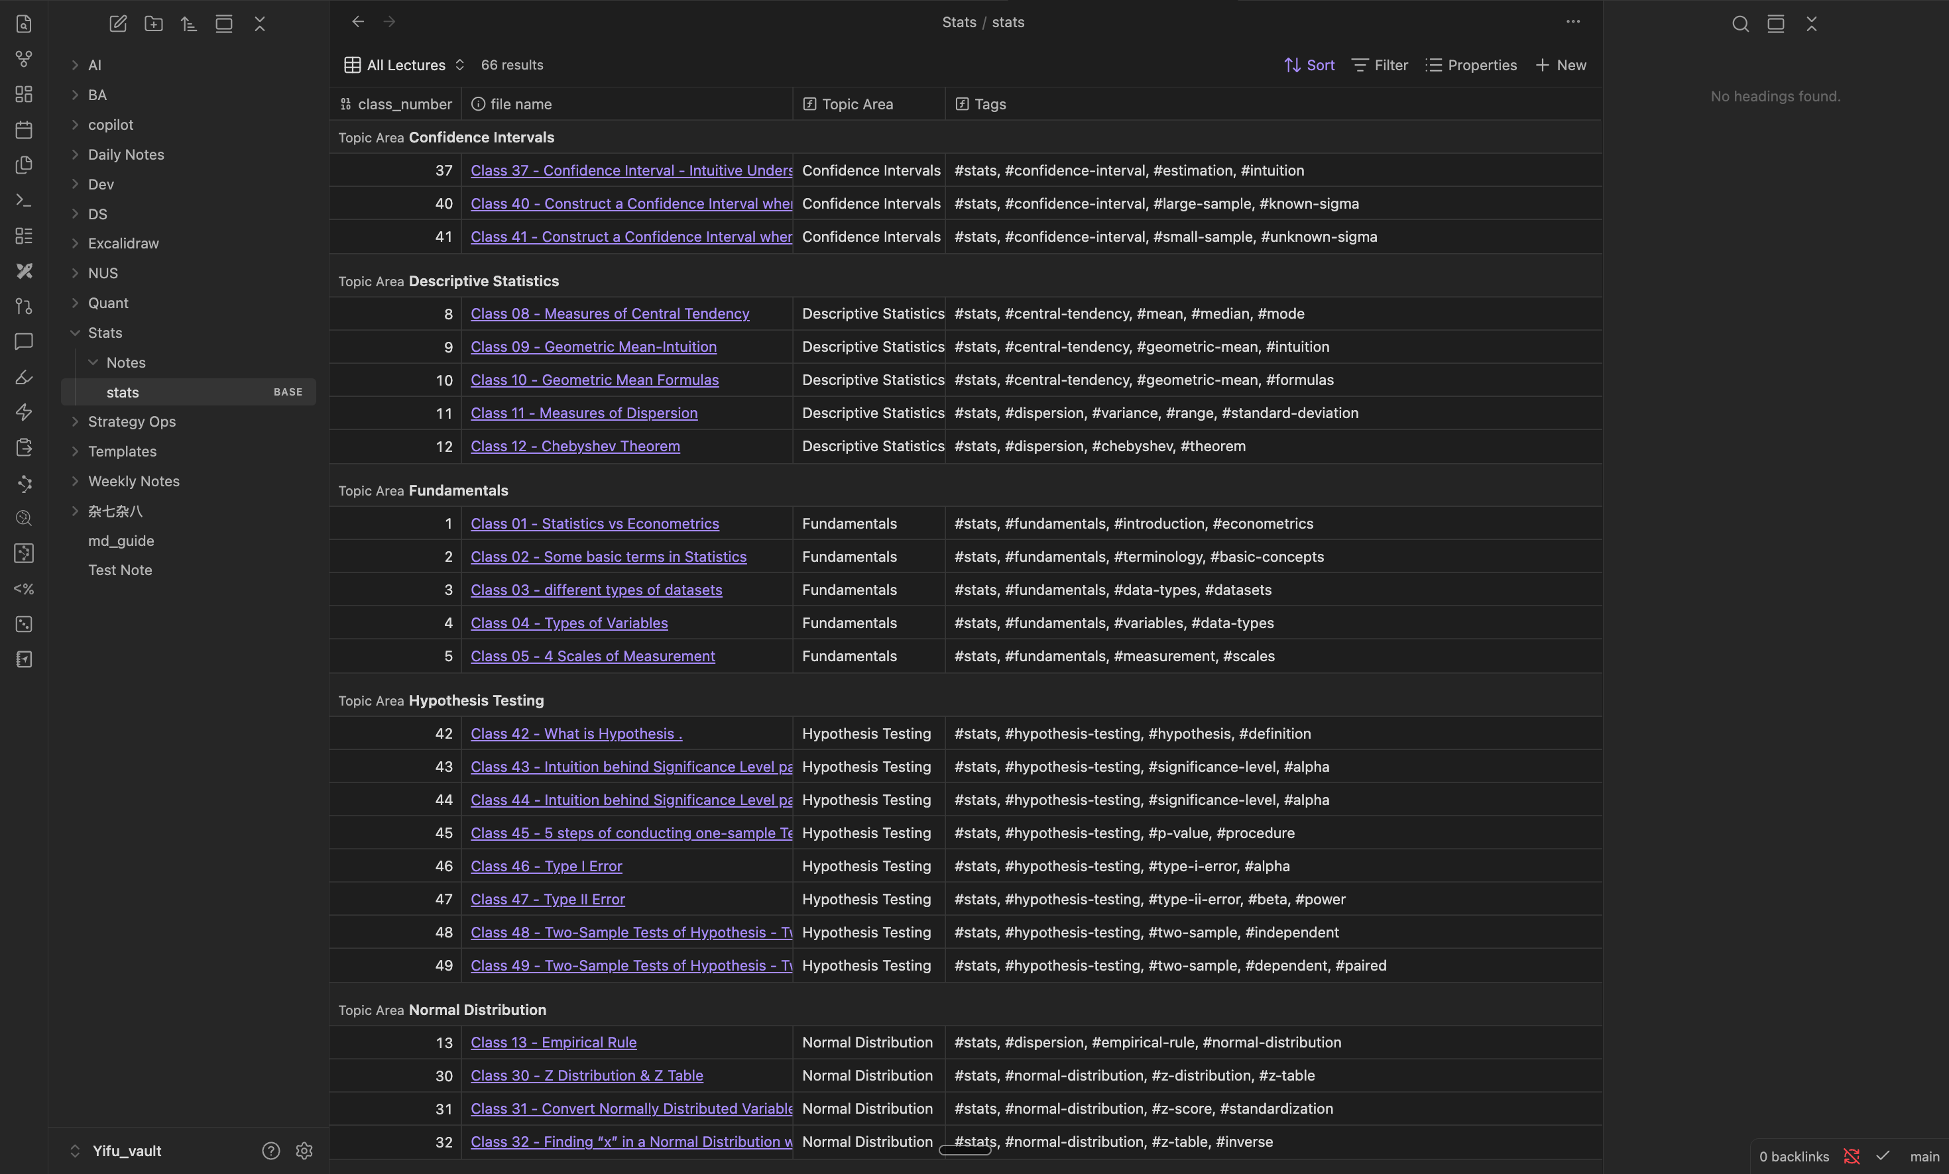Open the settings gear icon

(x=304, y=1151)
